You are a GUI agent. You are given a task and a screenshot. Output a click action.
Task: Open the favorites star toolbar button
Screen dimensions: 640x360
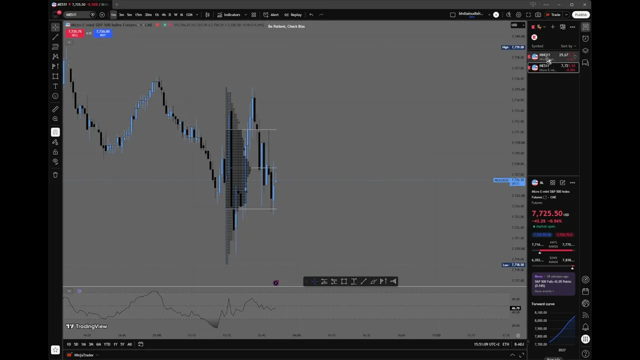click(55, 350)
